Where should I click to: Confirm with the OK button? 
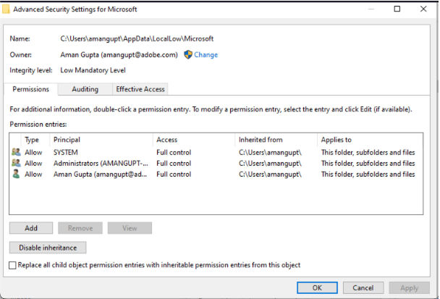(x=317, y=287)
